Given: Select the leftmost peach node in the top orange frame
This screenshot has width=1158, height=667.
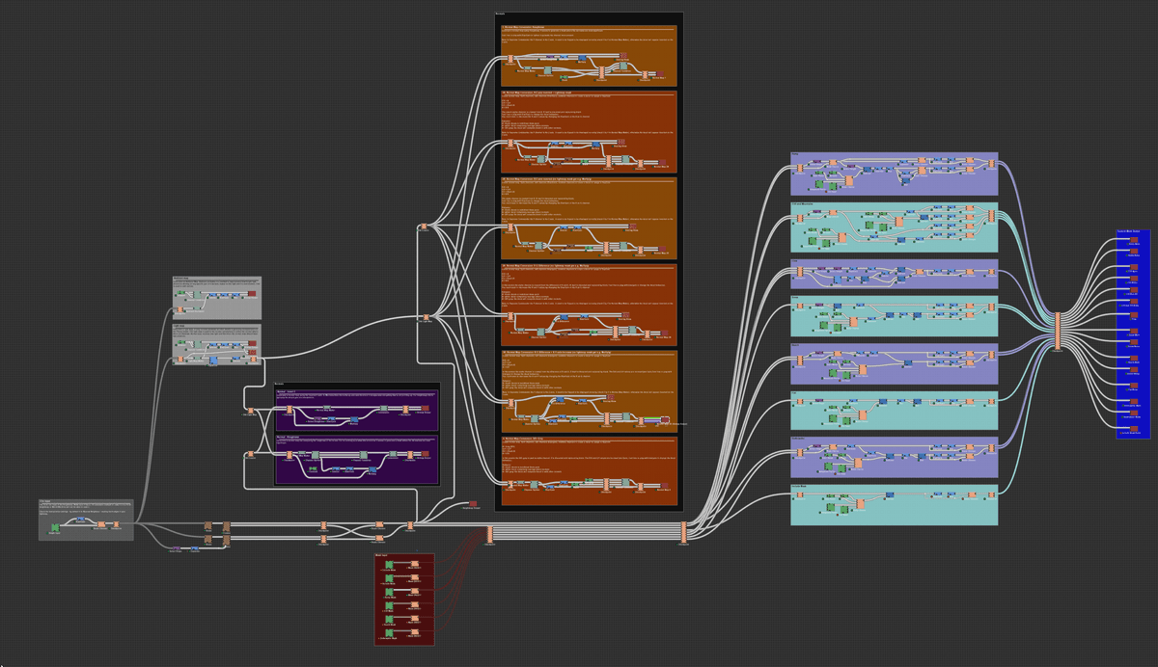Looking at the screenshot, I should [510, 60].
